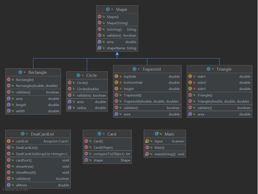Select width property in Rectangle
The height and width of the screenshot is (194, 258).
[x=33, y=111]
